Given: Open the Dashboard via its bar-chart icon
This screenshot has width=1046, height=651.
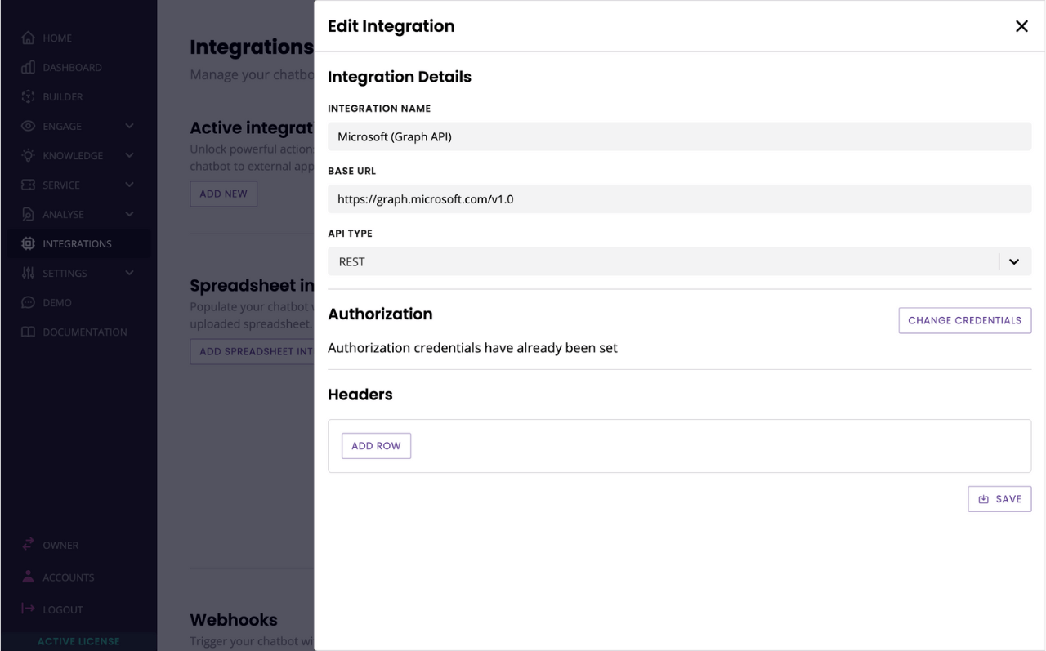Looking at the screenshot, I should (x=28, y=67).
